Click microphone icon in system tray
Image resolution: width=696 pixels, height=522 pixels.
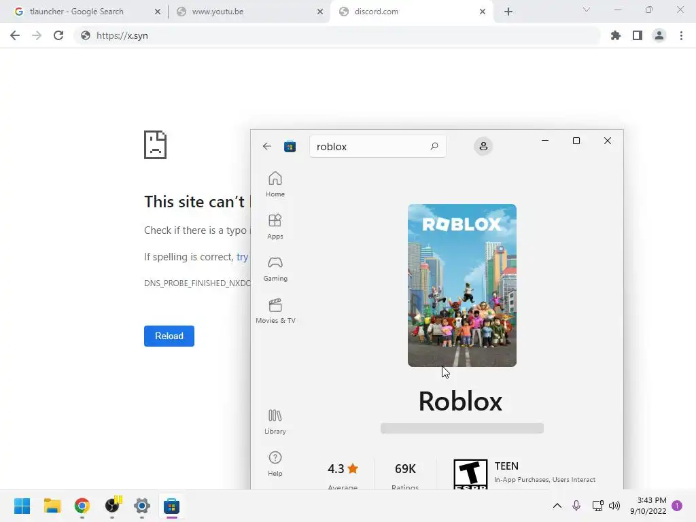576,506
